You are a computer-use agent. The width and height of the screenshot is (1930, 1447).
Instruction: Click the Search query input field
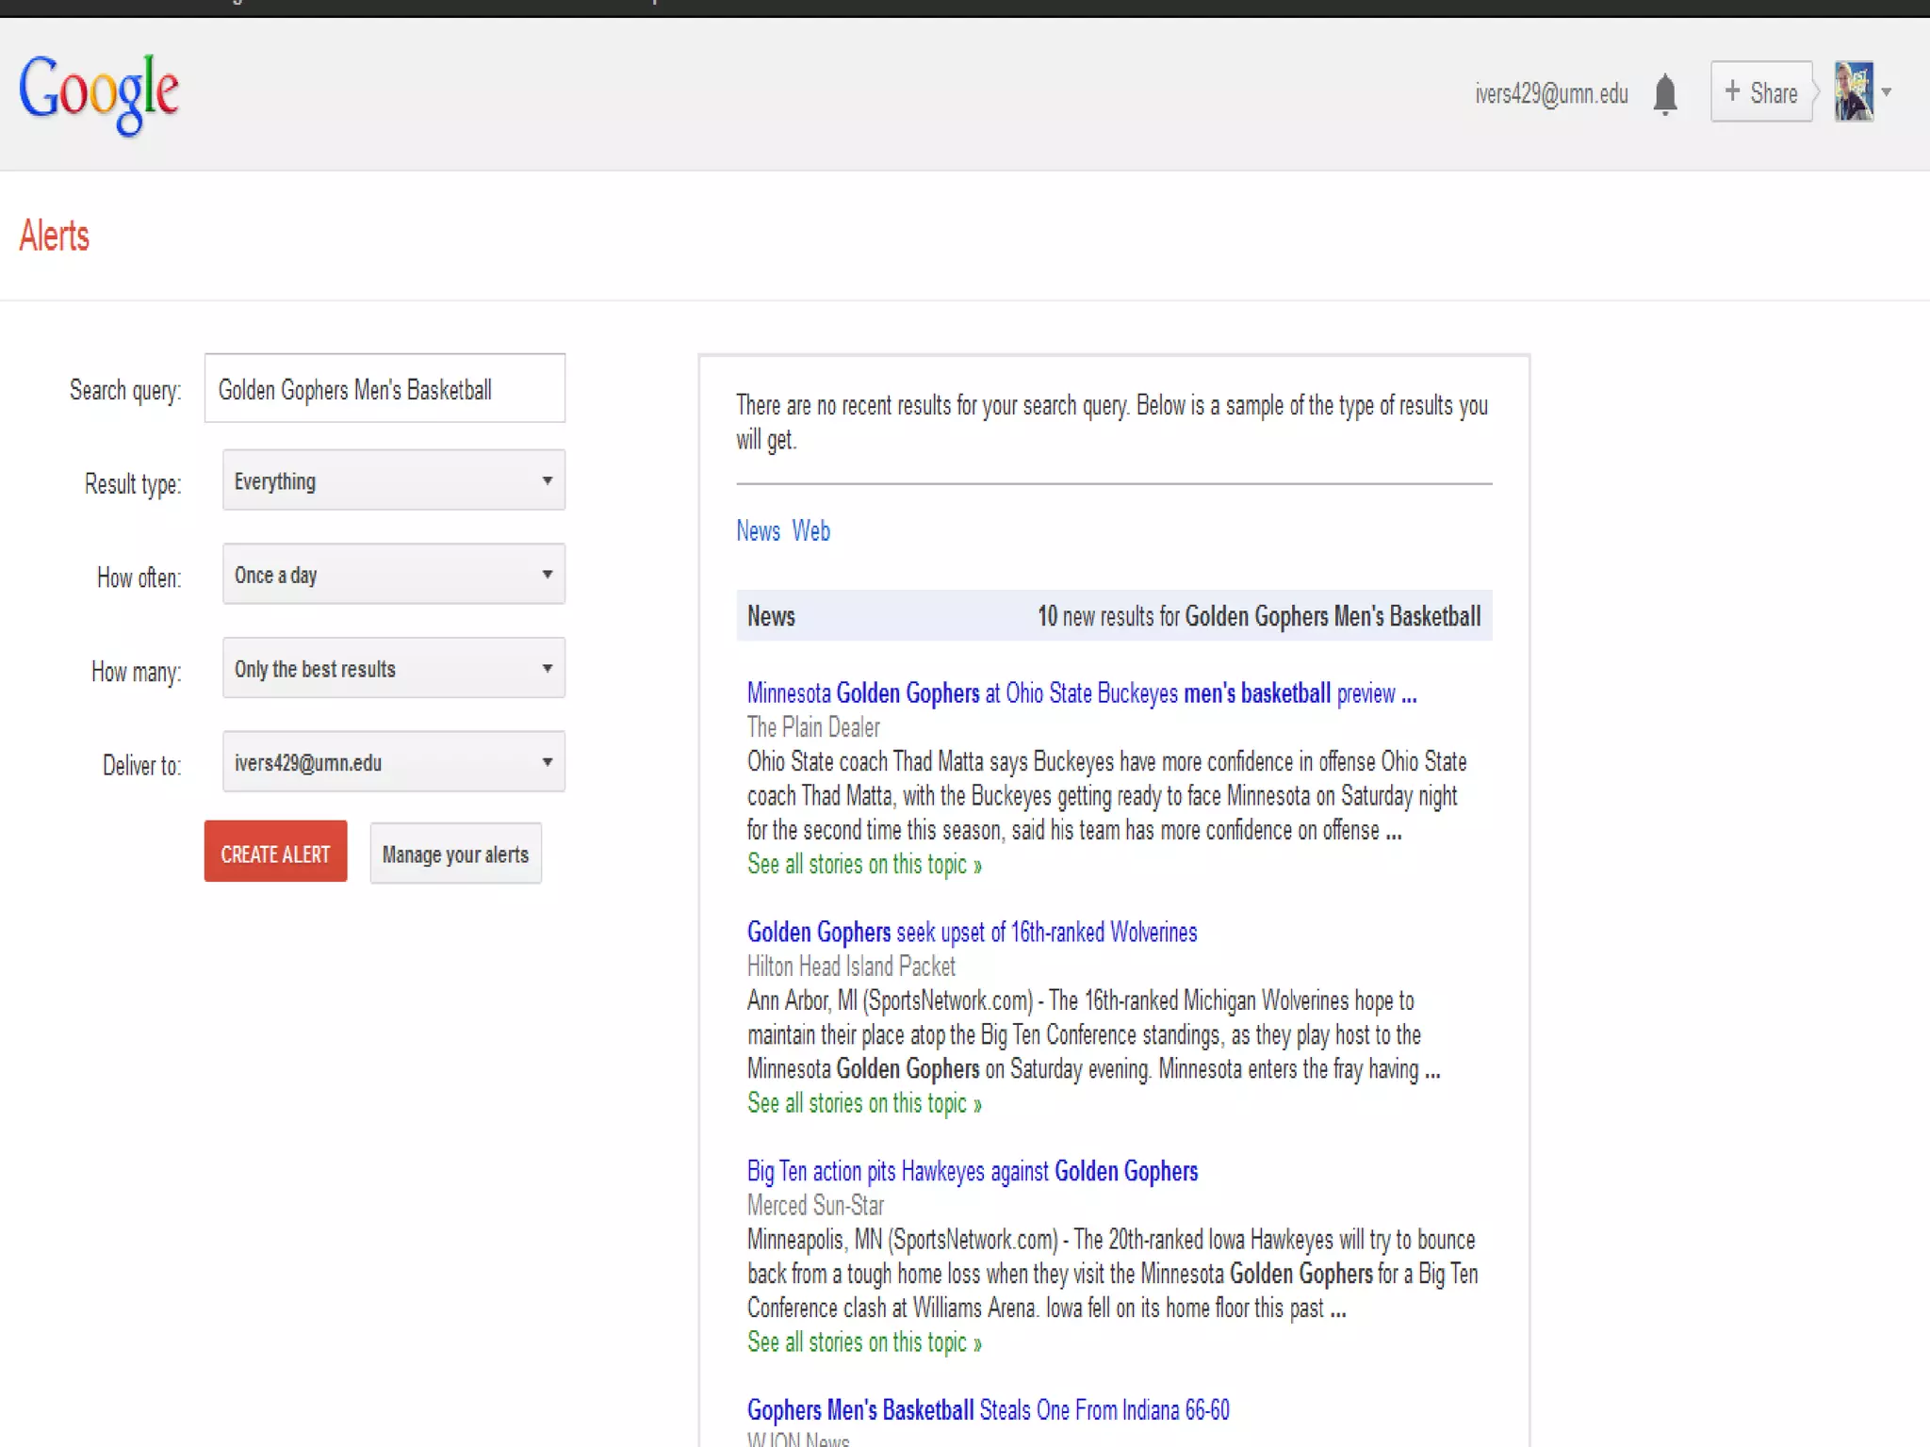(x=384, y=389)
